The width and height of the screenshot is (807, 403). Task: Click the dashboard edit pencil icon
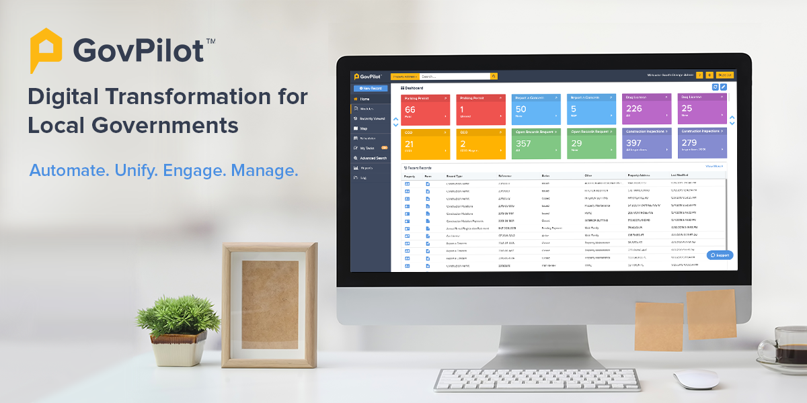723,87
